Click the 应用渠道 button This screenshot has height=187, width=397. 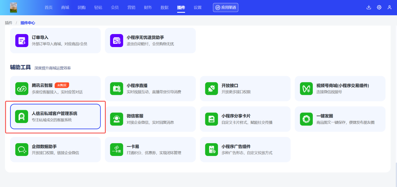[x=226, y=8]
